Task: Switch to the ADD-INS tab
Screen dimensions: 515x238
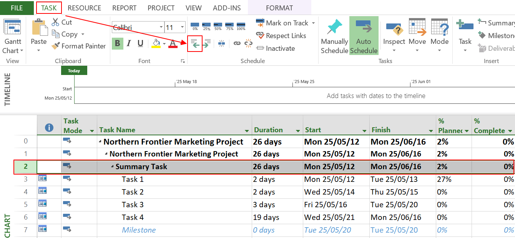Action: tap(227, 8)
